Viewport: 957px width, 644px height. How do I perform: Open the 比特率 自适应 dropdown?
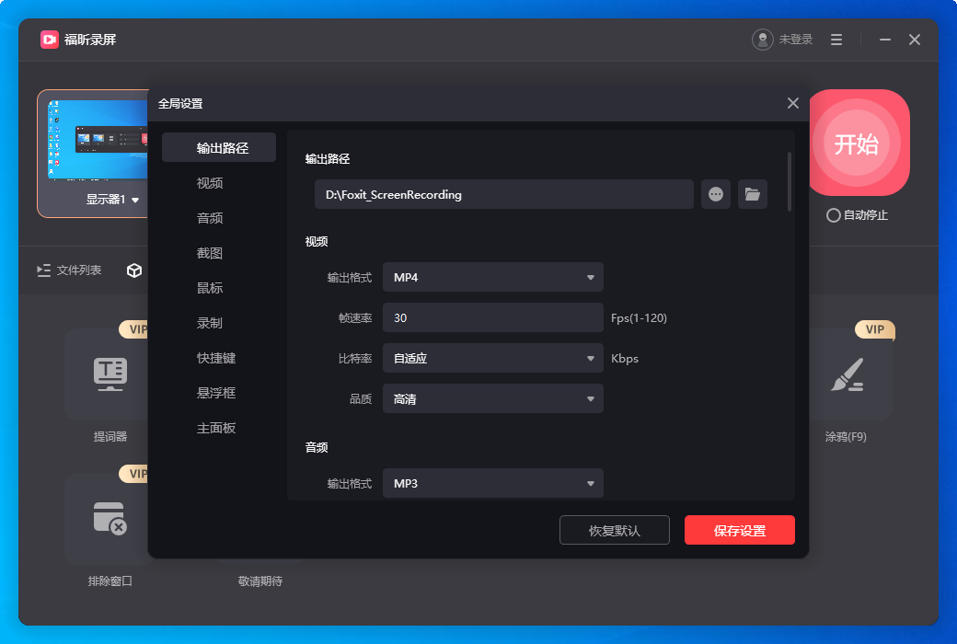click(x=493, y=358)
